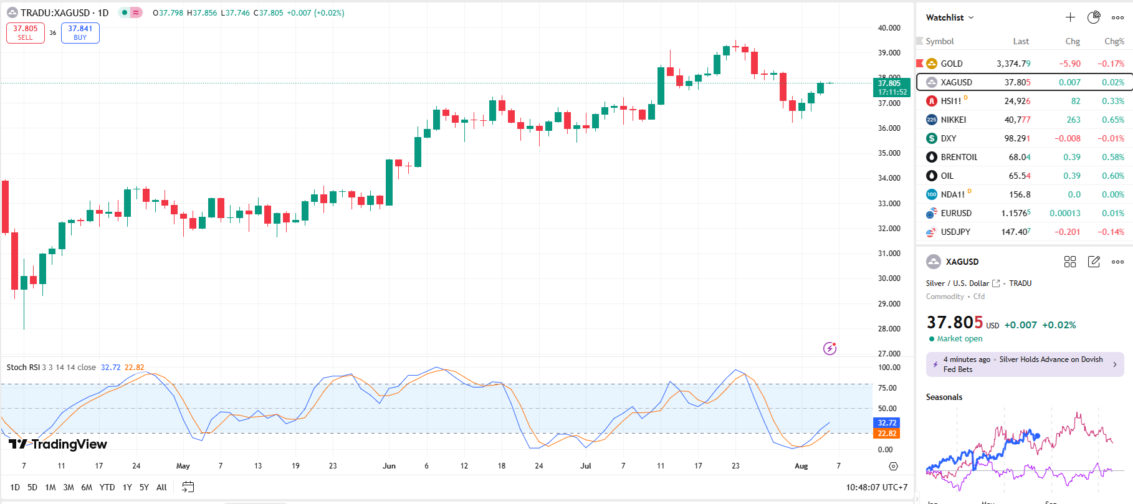Select the 1M time range
The image size is (1133, 504).
[50, 487]
